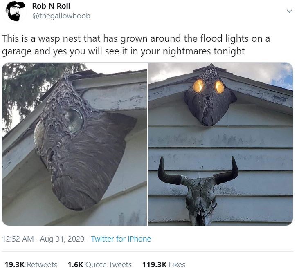The height and width of the screenshot is (273, 297).
Task: Open the right photo with glowing lights
Action: (220, 144)
